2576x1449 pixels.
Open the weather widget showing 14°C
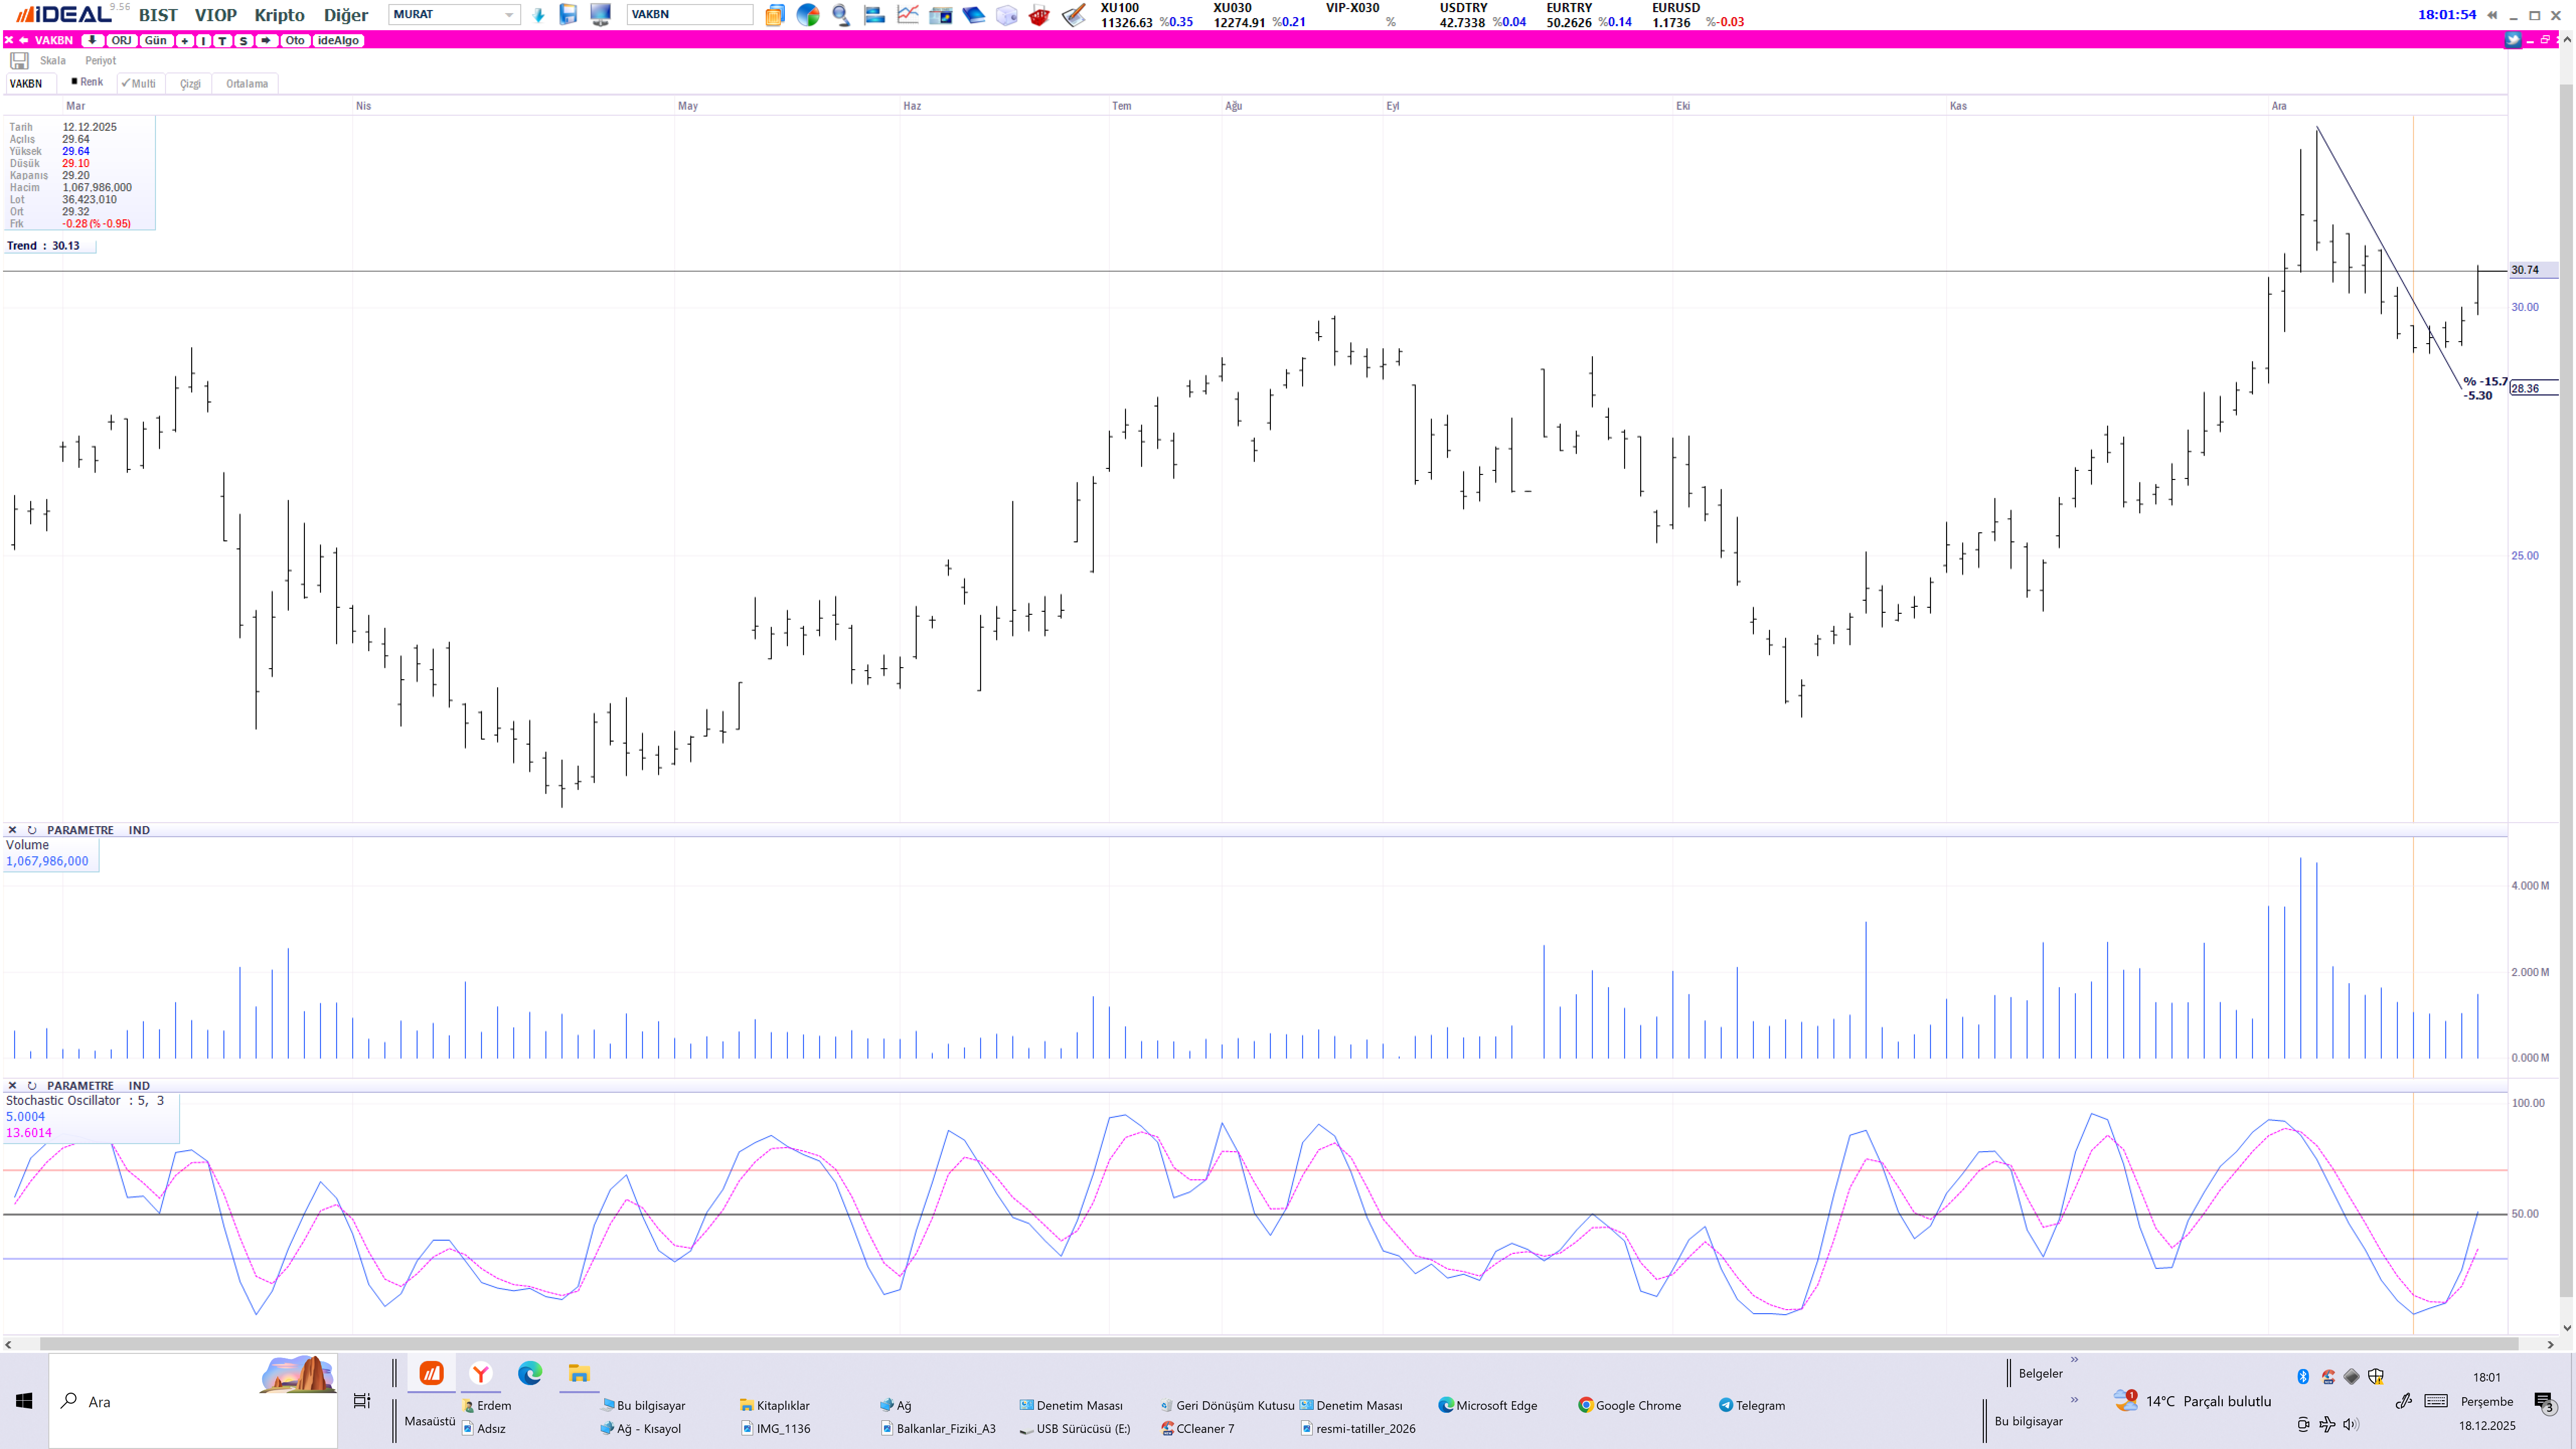point(2192,1401)
